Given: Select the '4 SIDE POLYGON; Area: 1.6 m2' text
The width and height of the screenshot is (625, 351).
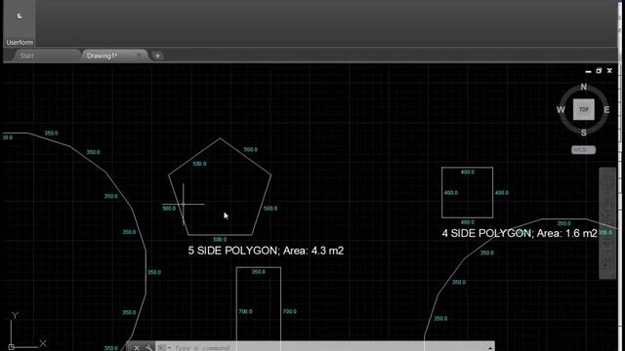Looking at the screenshot, I should coord(520,233).
